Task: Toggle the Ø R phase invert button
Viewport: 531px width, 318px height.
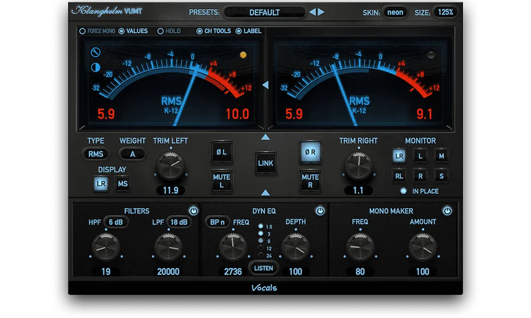Action: 310,152
